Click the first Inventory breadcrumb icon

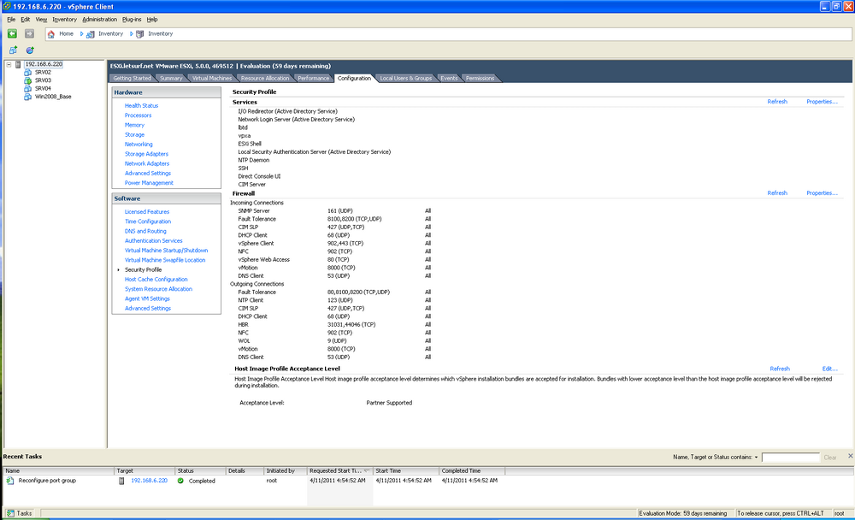pos(91,34)
